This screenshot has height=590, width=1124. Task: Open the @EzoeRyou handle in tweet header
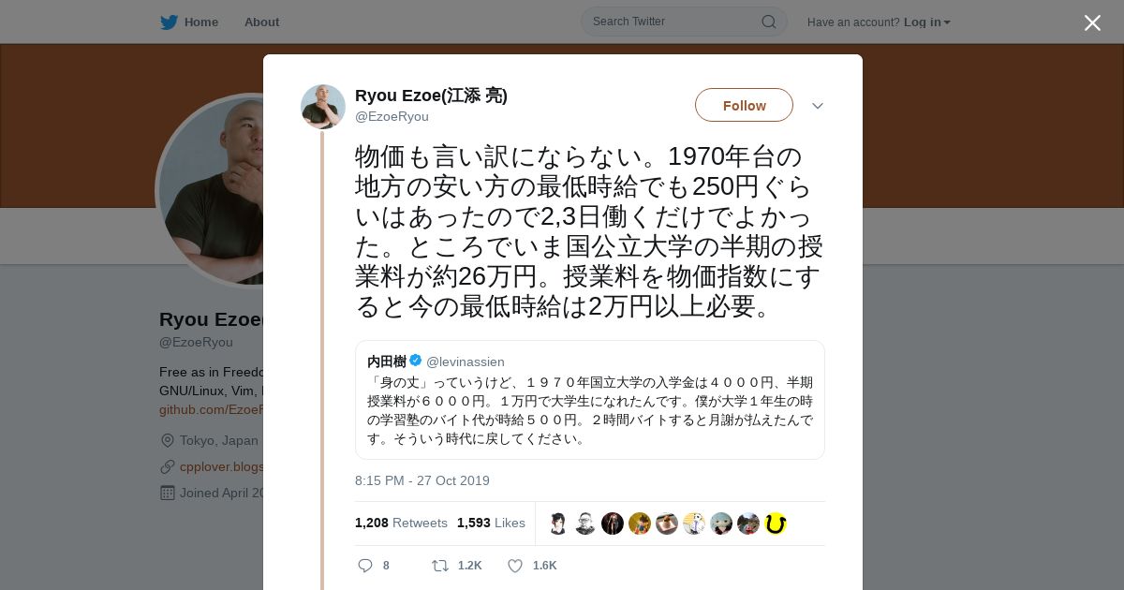point(392,116)
